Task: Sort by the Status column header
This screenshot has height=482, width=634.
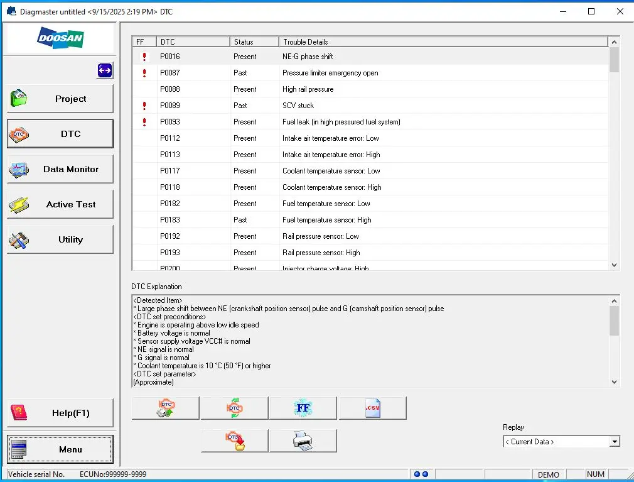Action: click(254, 41)
